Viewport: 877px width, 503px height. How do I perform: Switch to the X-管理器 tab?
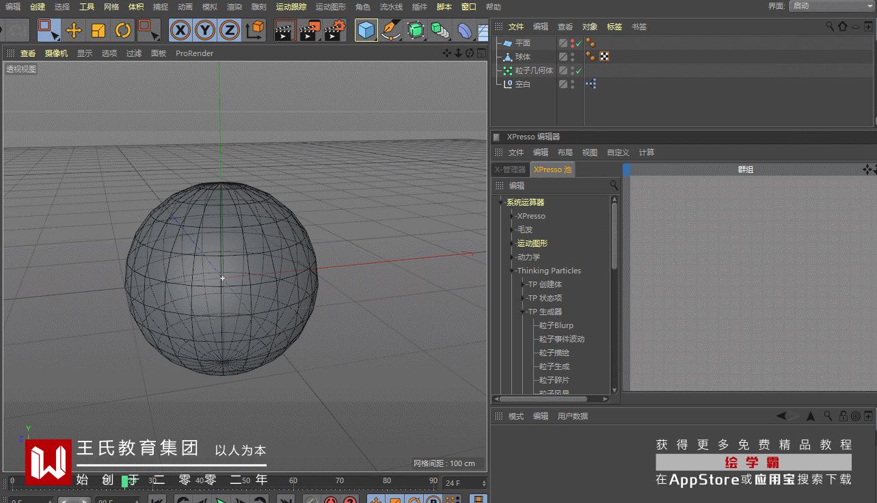click(x=510, y=169)
